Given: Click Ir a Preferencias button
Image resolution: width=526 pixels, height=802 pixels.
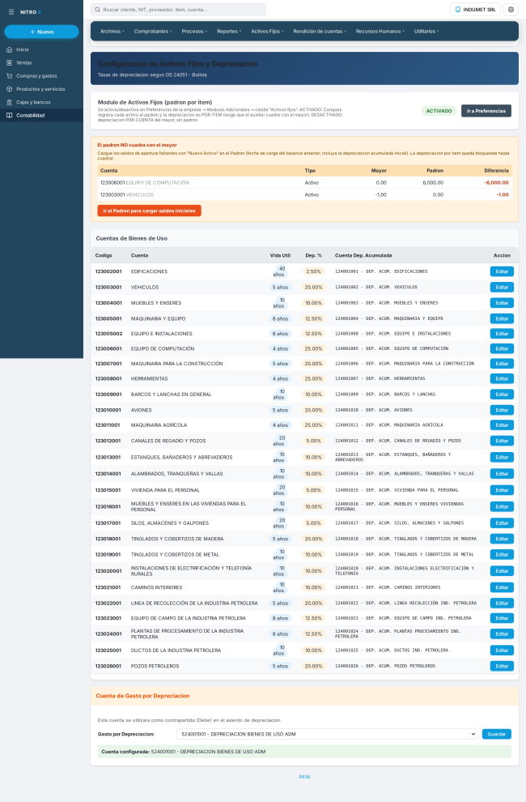Looking at the screenshot, I should pos(486,111).
